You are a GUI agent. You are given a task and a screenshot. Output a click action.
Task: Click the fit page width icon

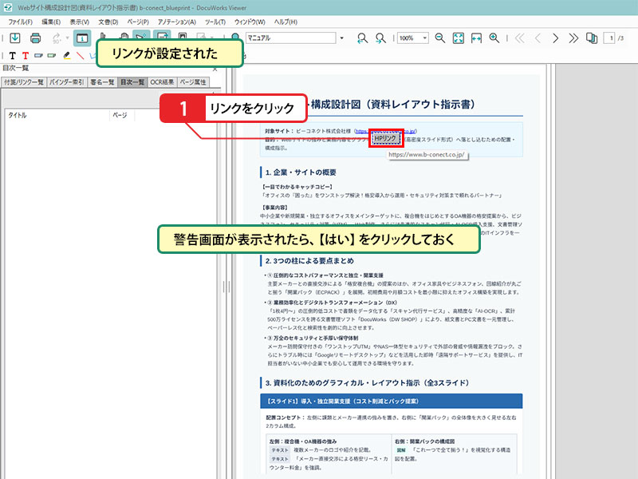(x=476, y=38)
